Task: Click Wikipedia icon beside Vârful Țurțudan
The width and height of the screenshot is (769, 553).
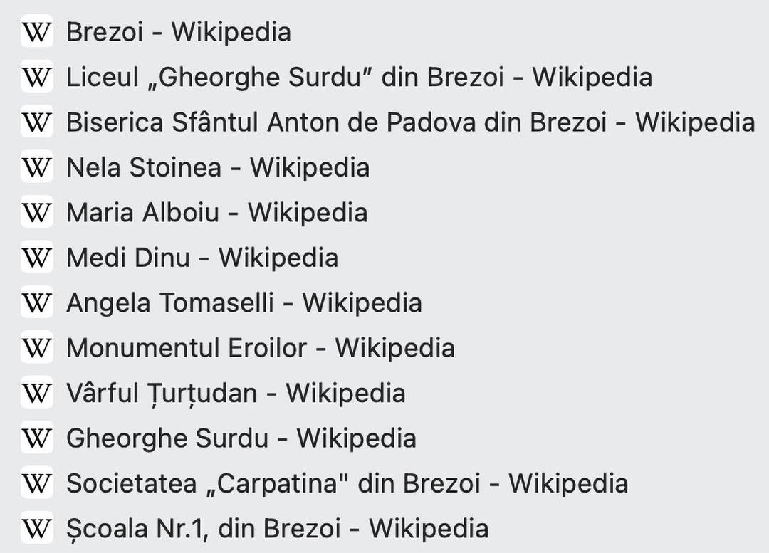Action: pyautogui.click(x=37, y=393)
